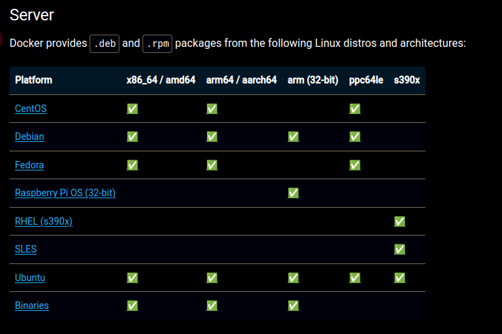Click the RHEL s390x check mark
The width and height of the screenshot is (502, 334).
(x=400, y=221)
